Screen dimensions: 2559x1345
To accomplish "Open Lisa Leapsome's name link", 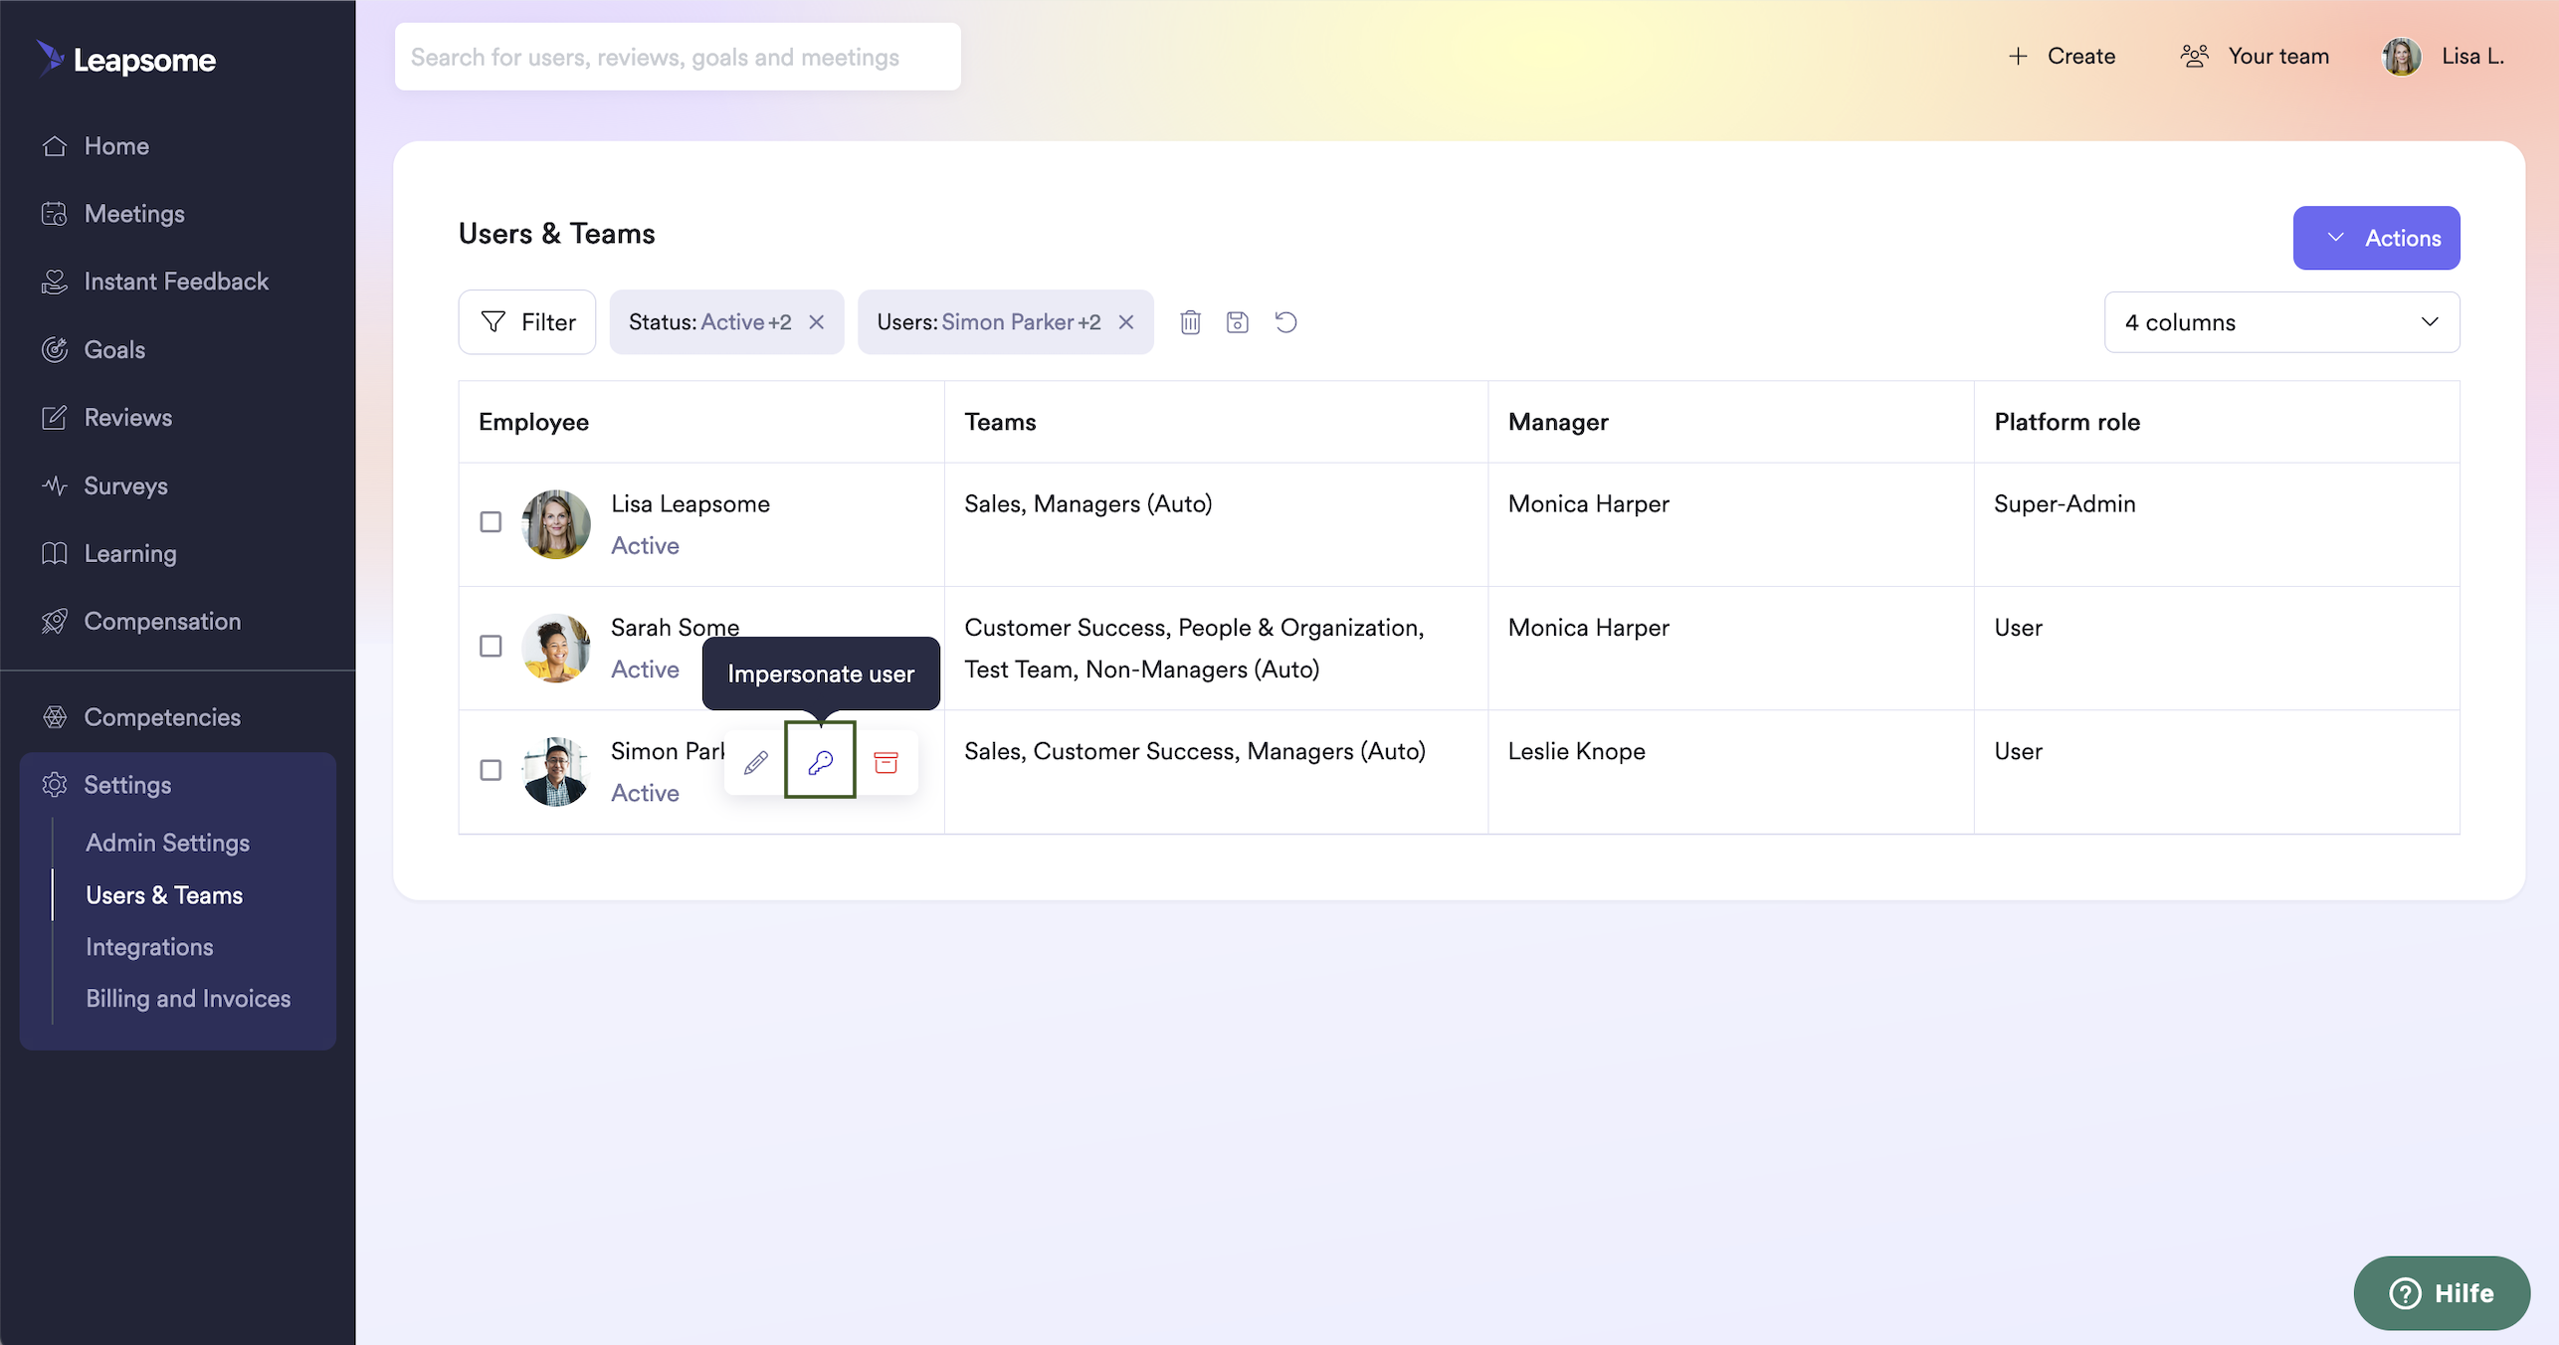I will point(690,503).
